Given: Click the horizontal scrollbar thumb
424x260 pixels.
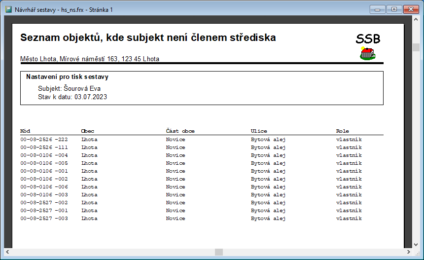Looking at the screenshot, I should click(218, 252).
